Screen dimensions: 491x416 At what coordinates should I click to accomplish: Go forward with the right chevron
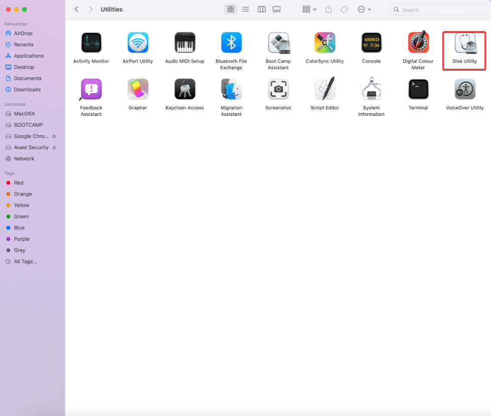[91, 10]
